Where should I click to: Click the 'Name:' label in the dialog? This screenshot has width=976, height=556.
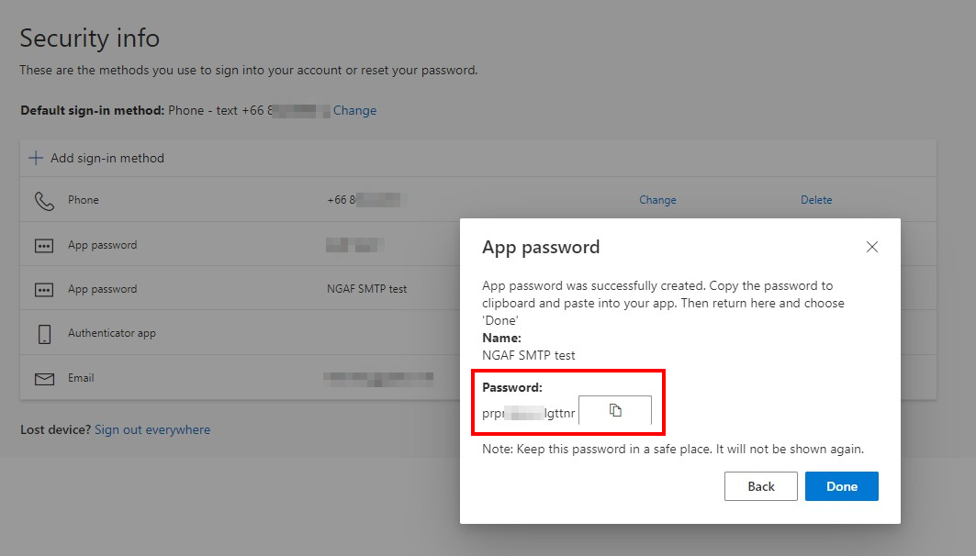(501, 338)
